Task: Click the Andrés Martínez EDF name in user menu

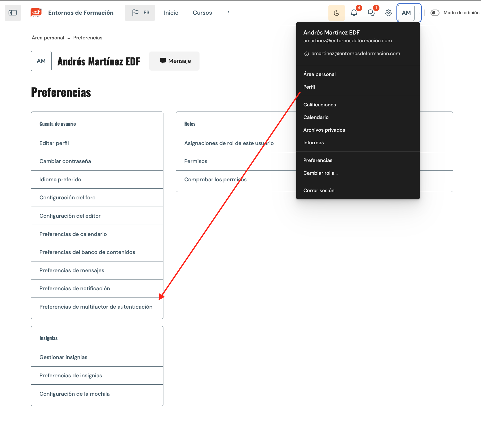Action: coord(331,32)
